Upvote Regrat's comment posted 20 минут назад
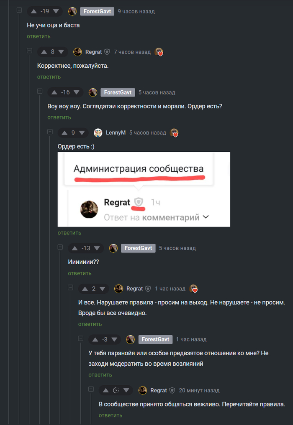This screenshot has width=293, height=425. pos(106,390)
